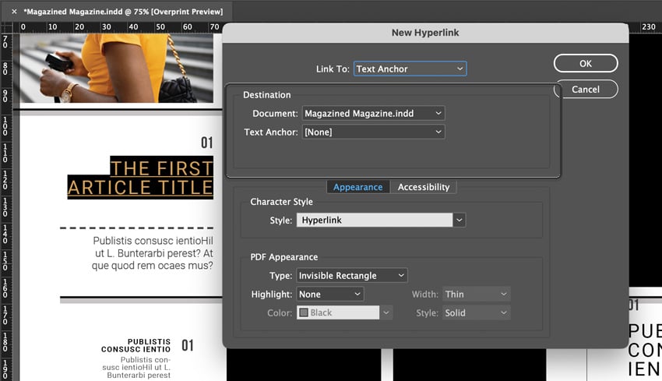Select the woman photo in the layout

117,66
